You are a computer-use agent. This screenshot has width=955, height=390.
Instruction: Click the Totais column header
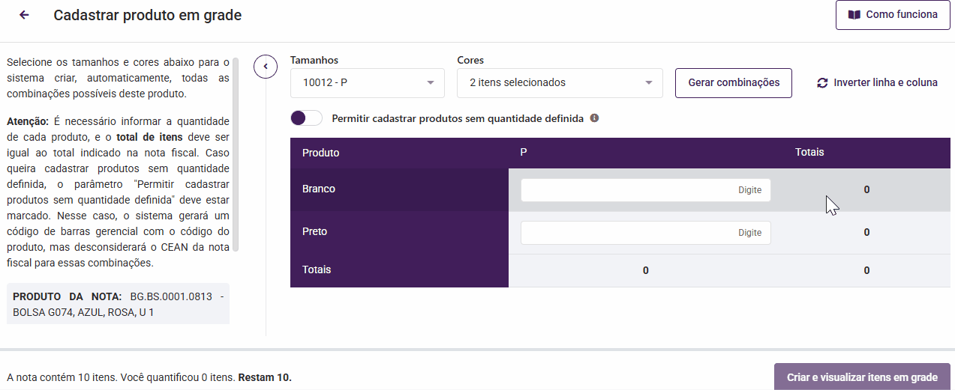point(809,153)
